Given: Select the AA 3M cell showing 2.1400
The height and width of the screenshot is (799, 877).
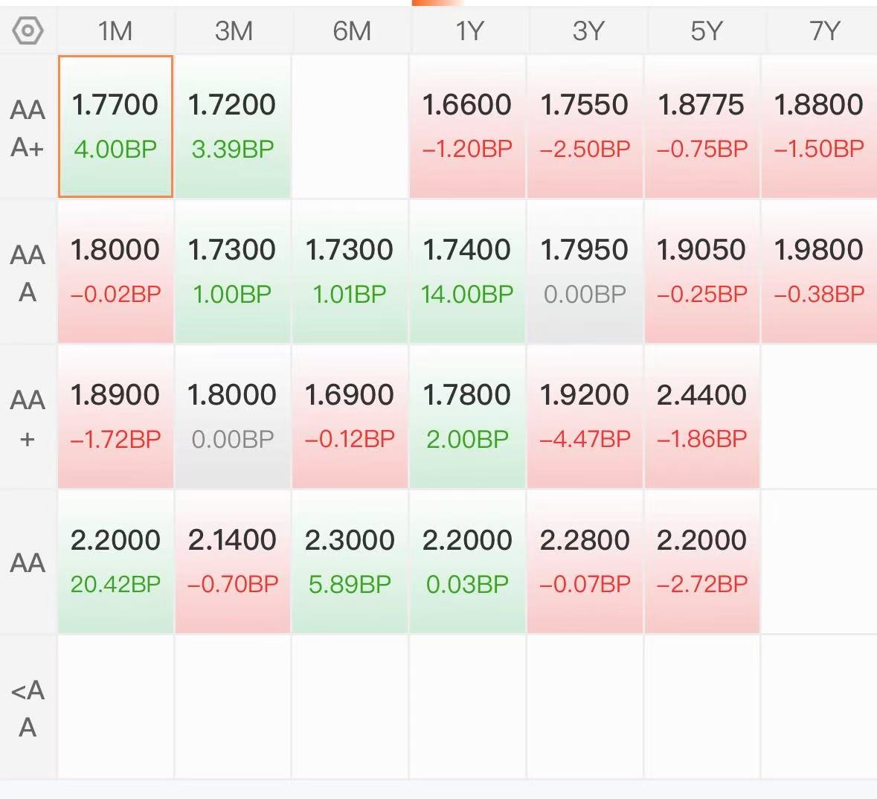Looking at the screenshot, I should pyautogui.click(x=233, y=562).
